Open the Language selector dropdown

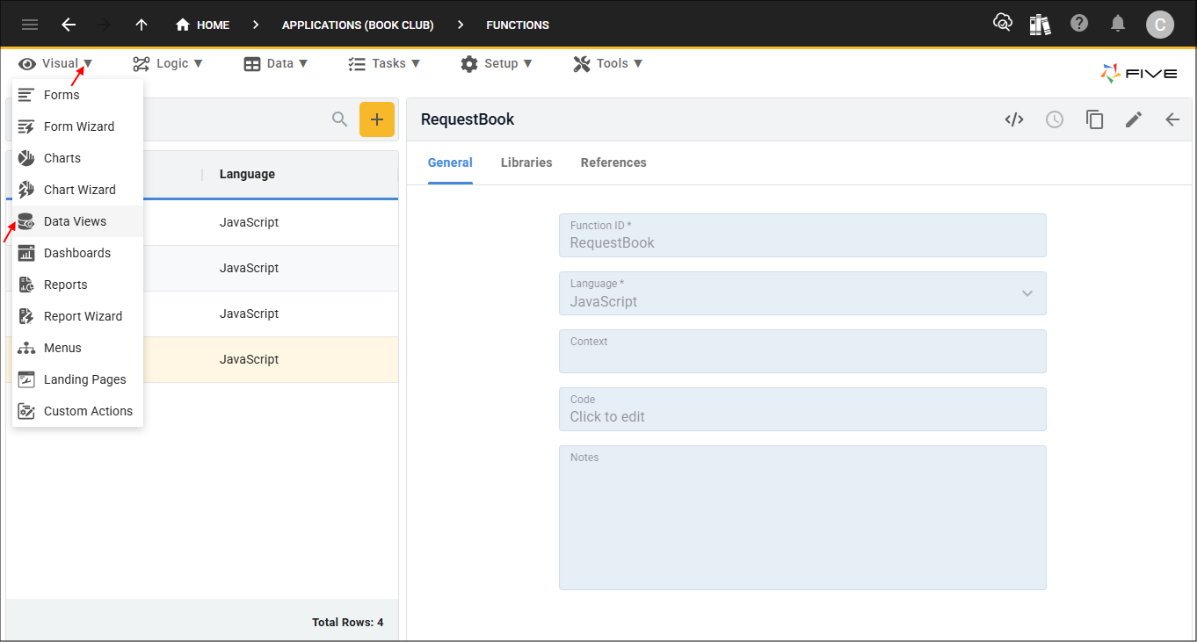[x=1026, y=293]
